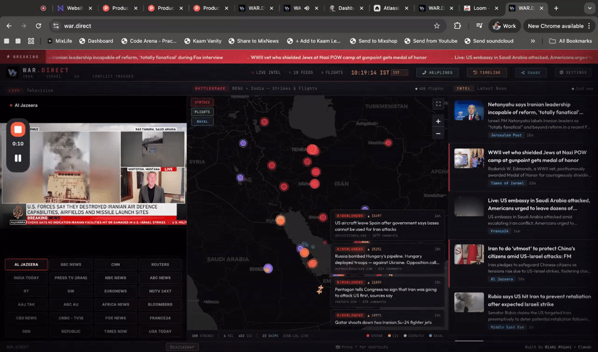Click the address bar showing war.direct
598x352 pixels.
click(248, 26)
